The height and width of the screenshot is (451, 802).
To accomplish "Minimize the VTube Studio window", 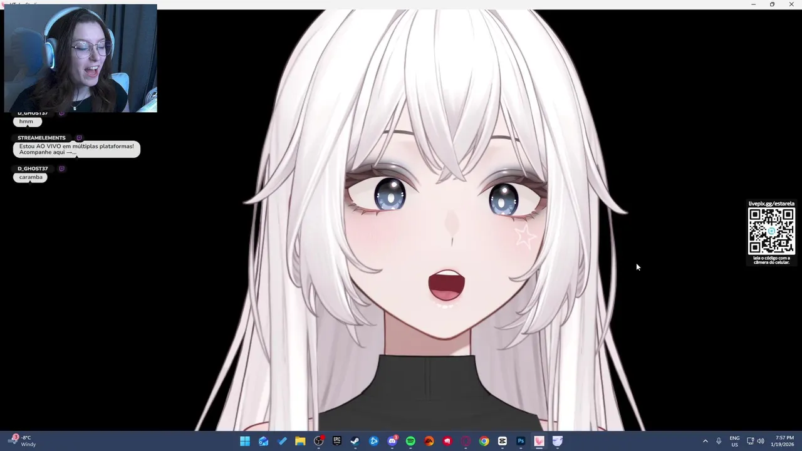I will 753,4.
